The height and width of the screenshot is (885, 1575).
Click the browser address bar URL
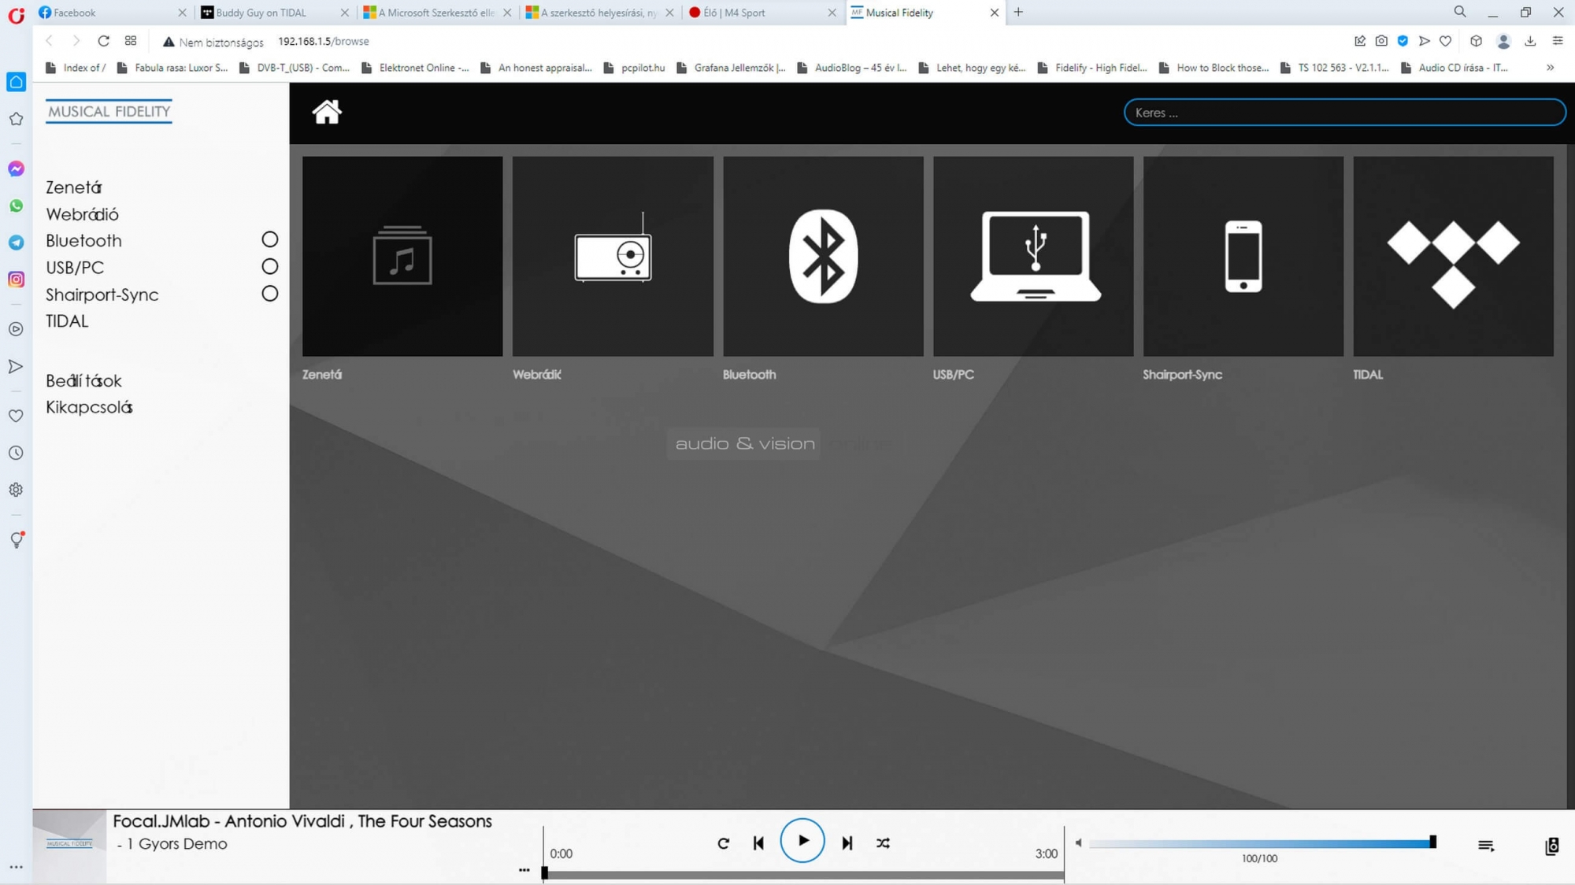tap(323, 41)
